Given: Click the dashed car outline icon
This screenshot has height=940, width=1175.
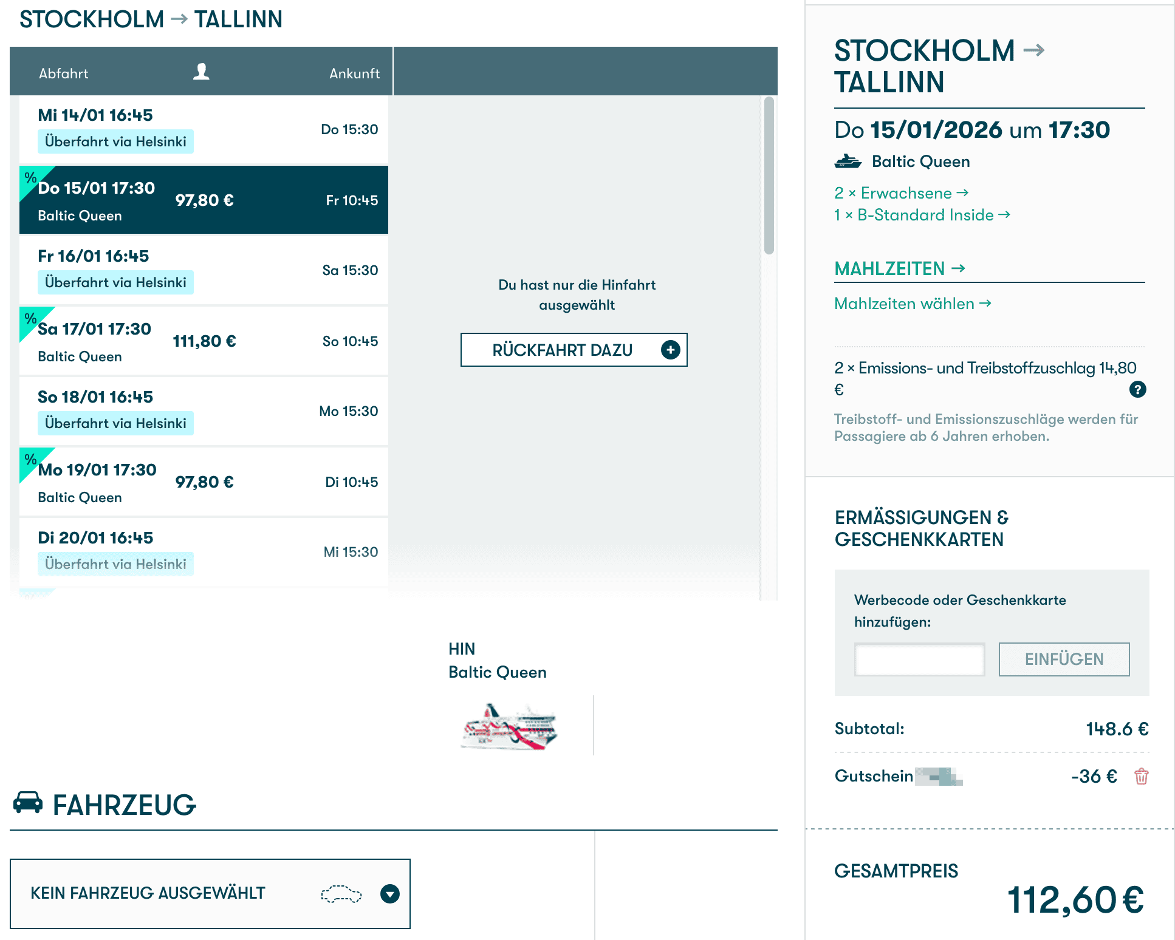Looking at the screenshot, I should click(x=341, y=894).
